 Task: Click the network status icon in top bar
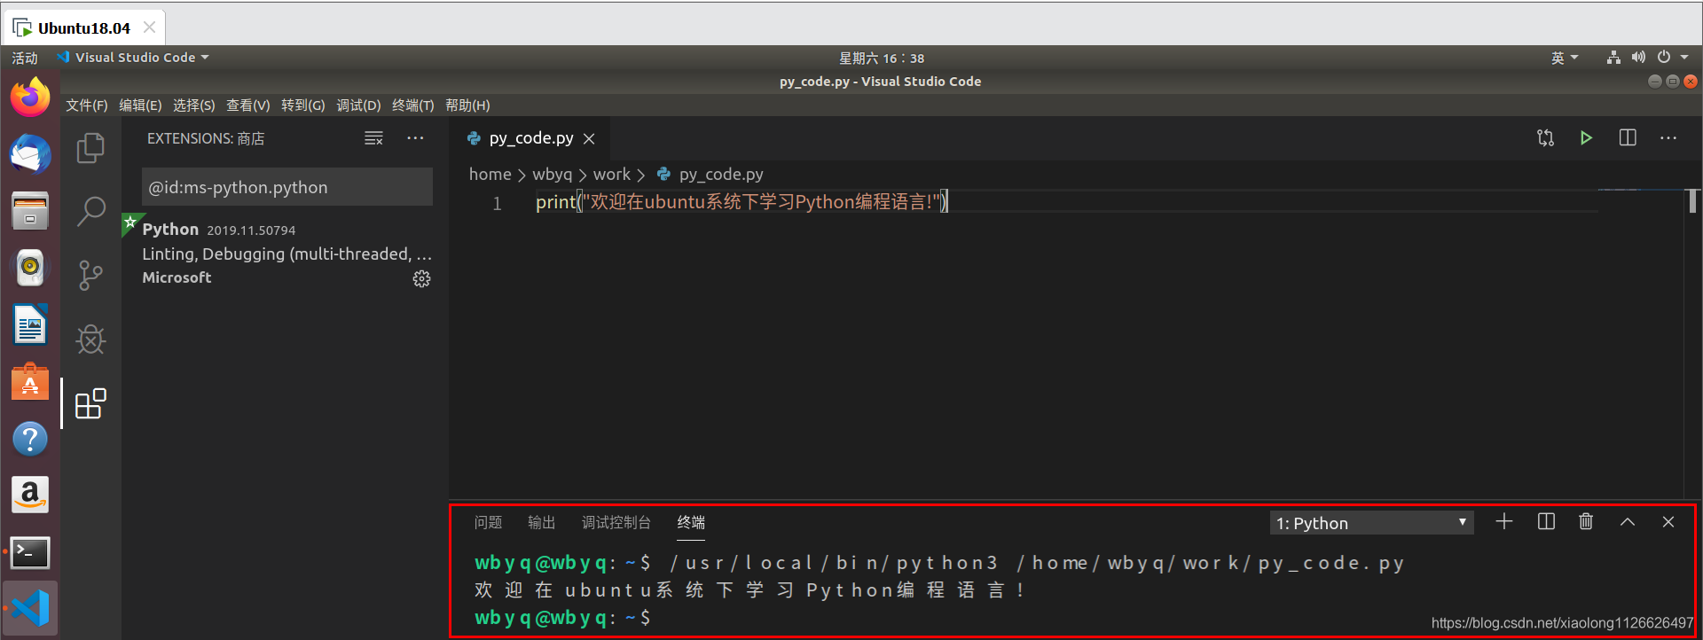click(1613, 58)
